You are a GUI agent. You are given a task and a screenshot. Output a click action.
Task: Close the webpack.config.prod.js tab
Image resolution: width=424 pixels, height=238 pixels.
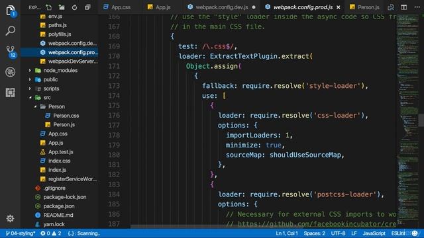pos(339,7)
